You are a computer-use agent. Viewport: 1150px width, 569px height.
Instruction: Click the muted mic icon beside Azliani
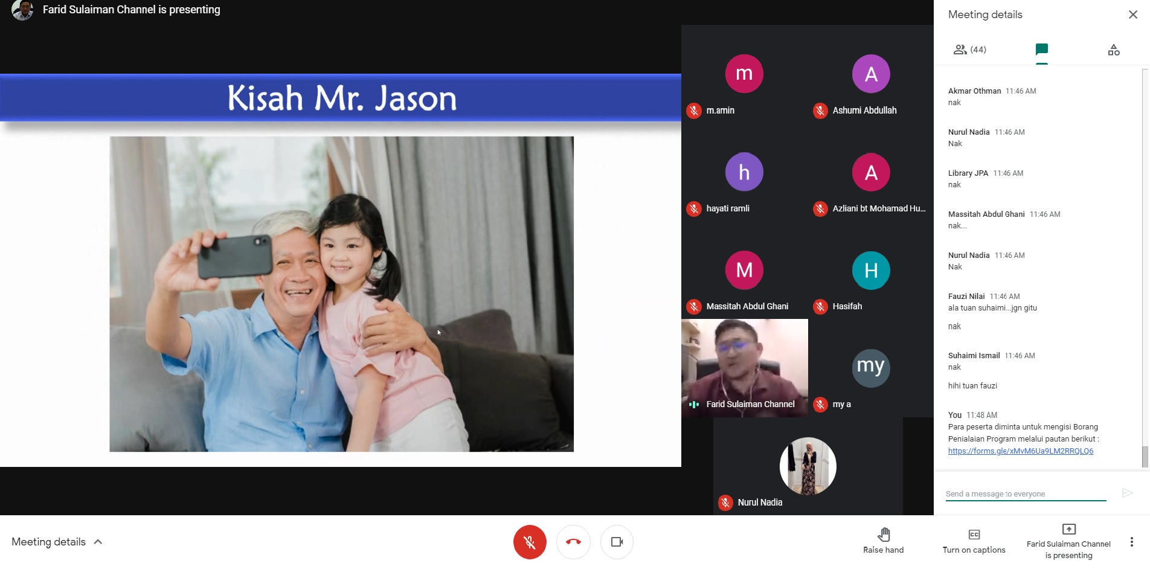click(820, 209)
